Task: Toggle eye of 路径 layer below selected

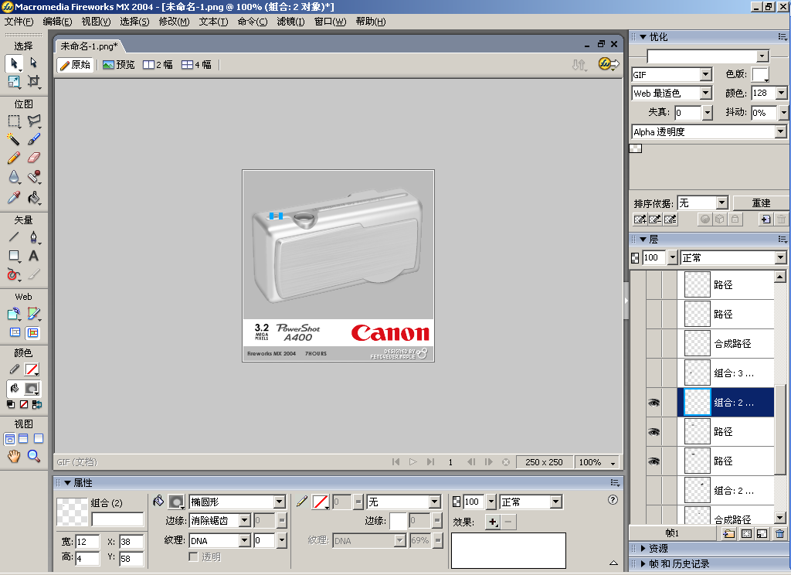Action: 654,431
